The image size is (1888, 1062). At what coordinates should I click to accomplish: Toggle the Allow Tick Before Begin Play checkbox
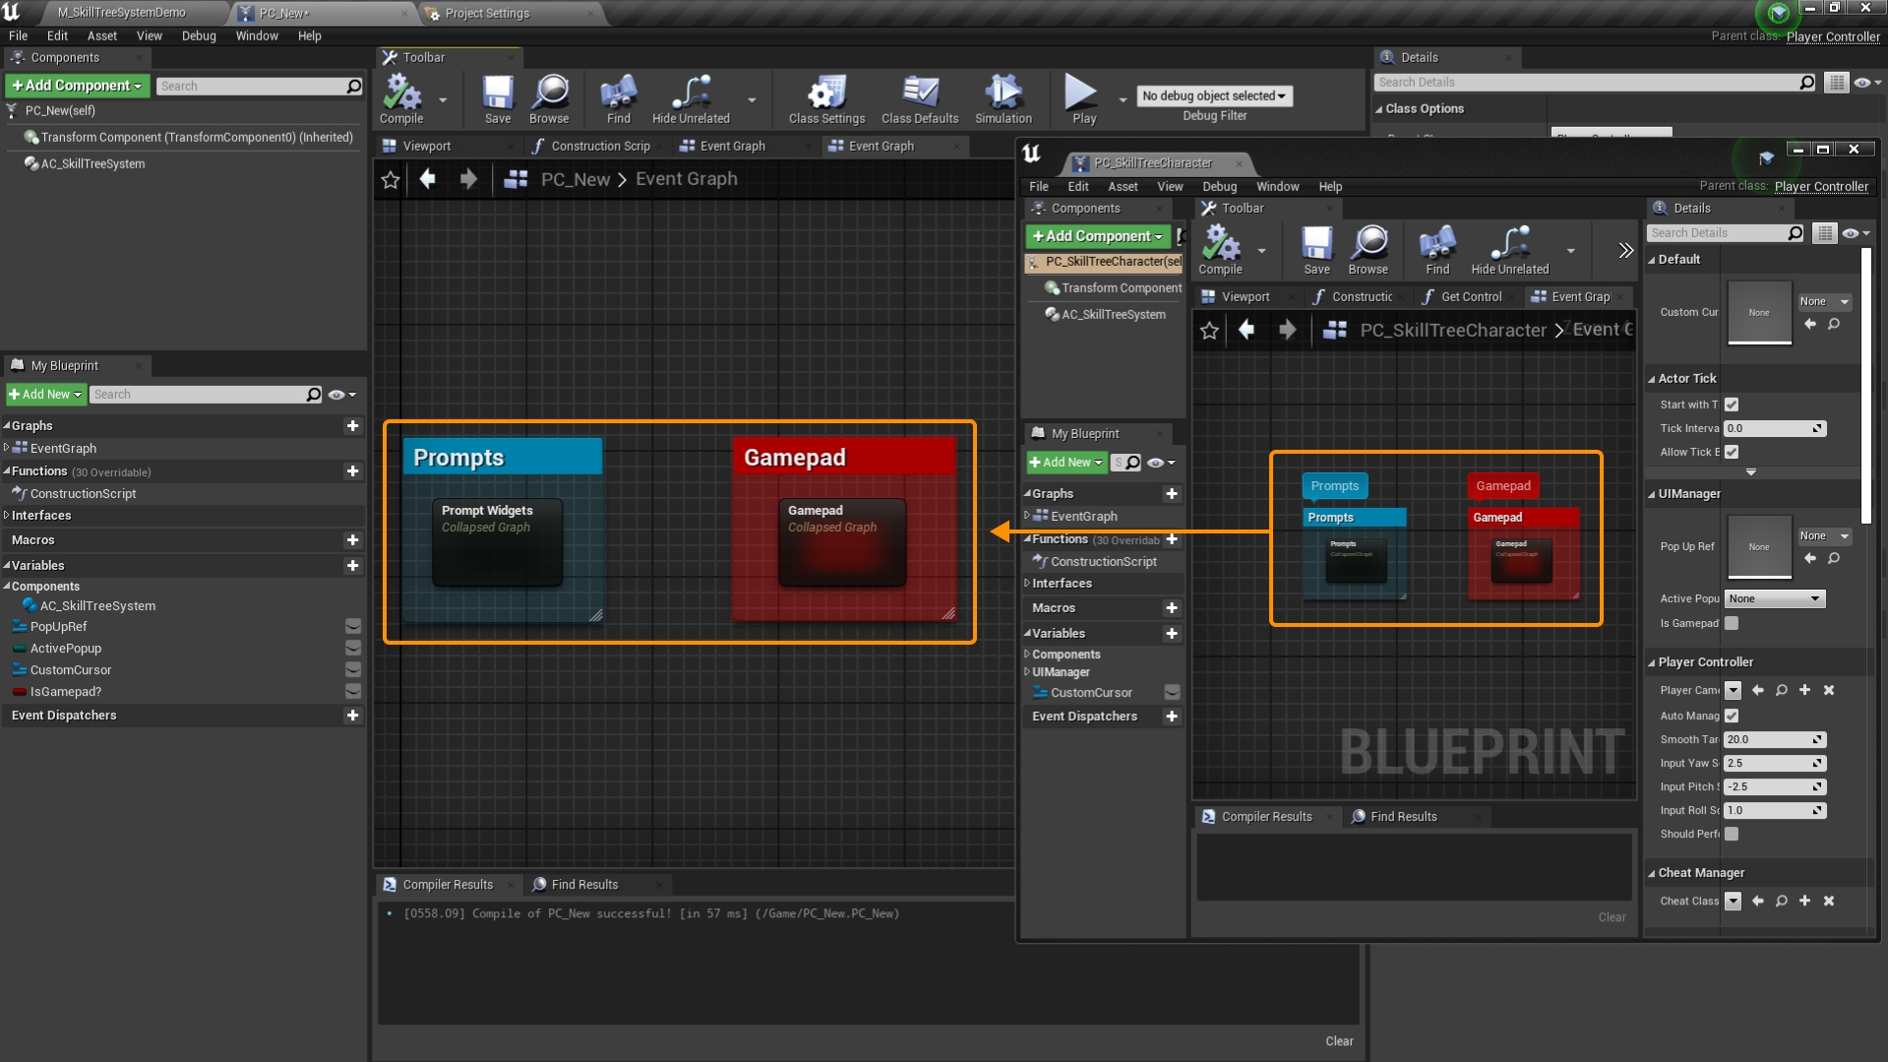click(1732, 452)
